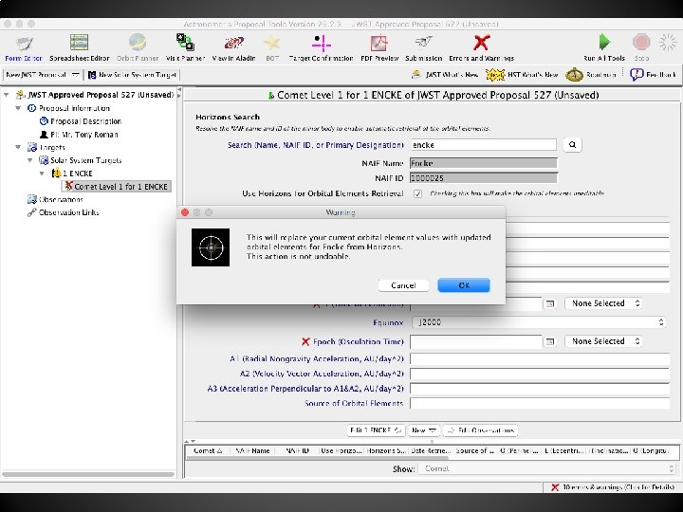683x512 pixels.
Task: Open Equinox J2000 dropdown
Action: (539, 322)
